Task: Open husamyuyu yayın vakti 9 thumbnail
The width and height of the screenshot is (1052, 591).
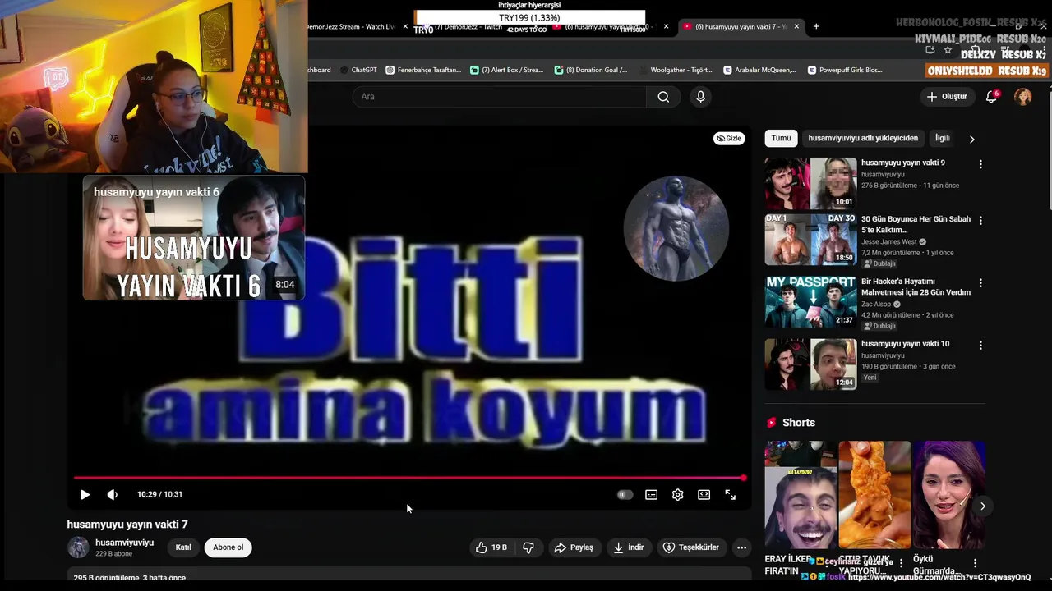Action: [810, 183]
